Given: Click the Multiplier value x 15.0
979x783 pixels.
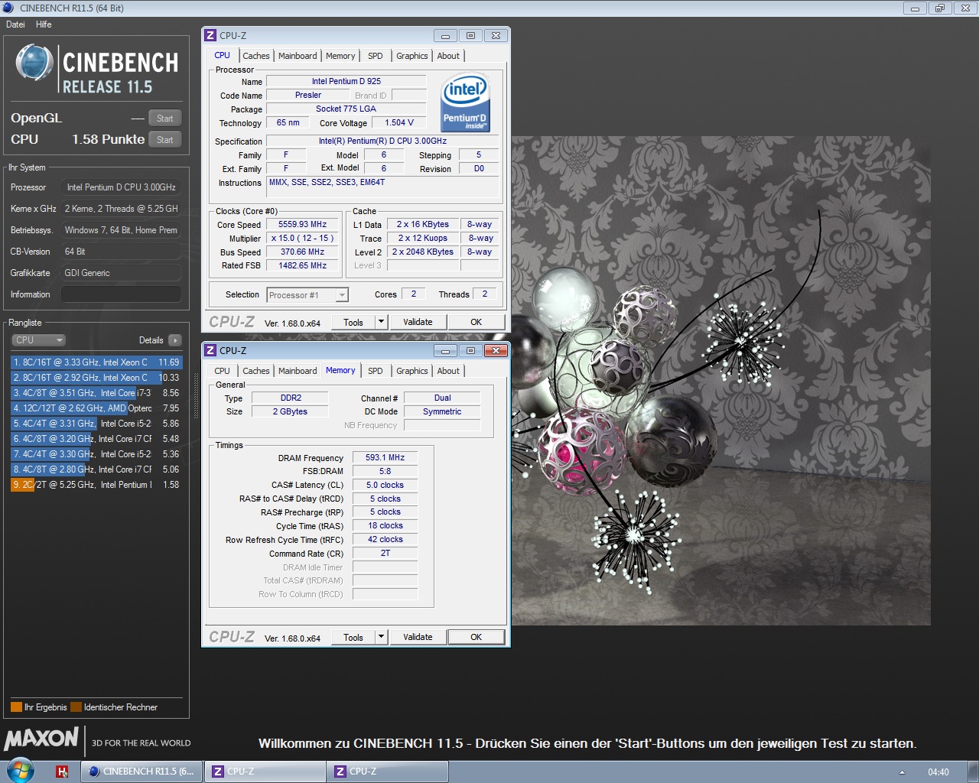Looking at the screenshot, I should [302, 239].
